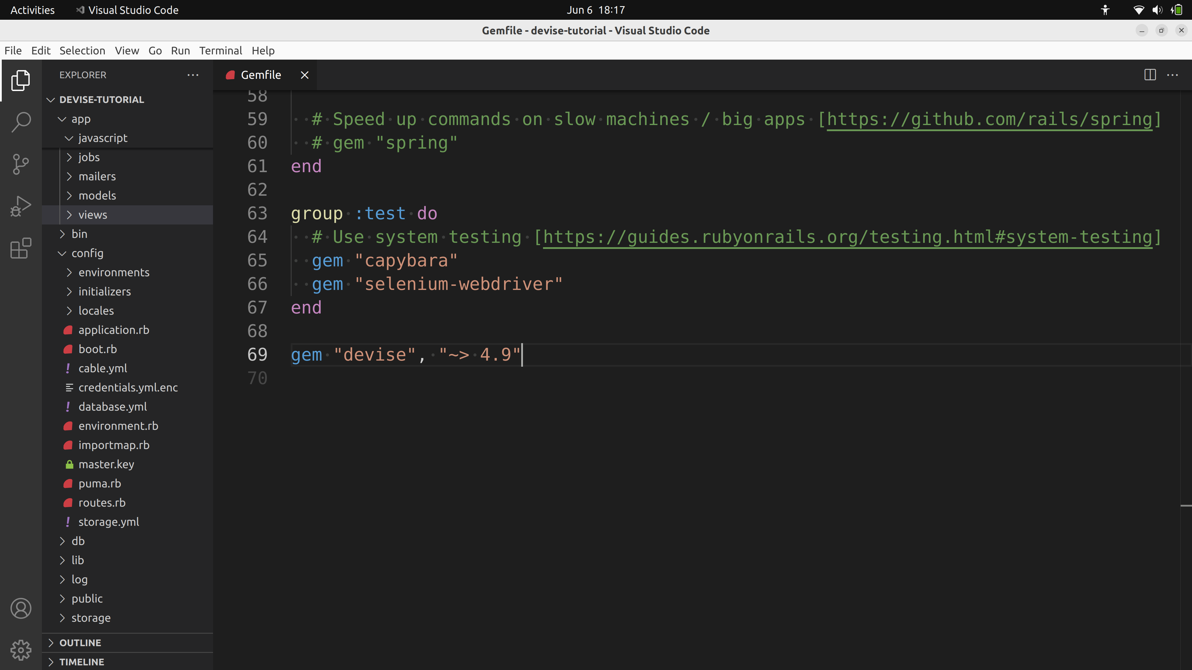Image resolution: width=1192 pixels, height=670 pixels.
Task: Expand the jobs folder
Action: click(69, 157)
